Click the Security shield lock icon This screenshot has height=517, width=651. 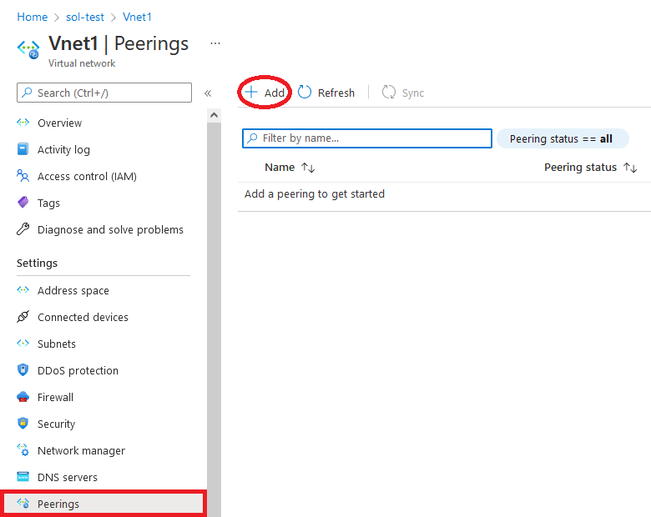[x=23, y=424]
